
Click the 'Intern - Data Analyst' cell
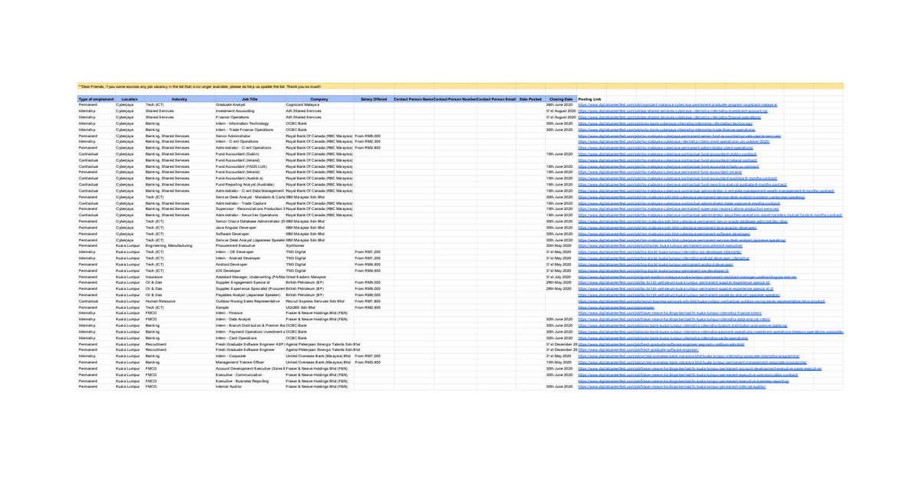pyautogui.click(x=250, y=319)
